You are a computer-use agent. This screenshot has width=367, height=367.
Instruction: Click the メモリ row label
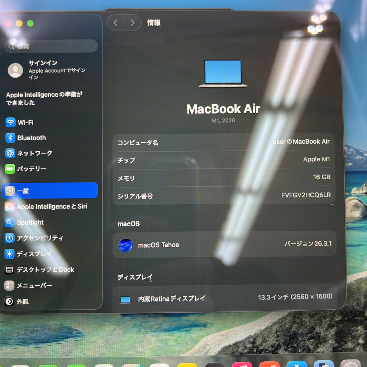point(126,178)
